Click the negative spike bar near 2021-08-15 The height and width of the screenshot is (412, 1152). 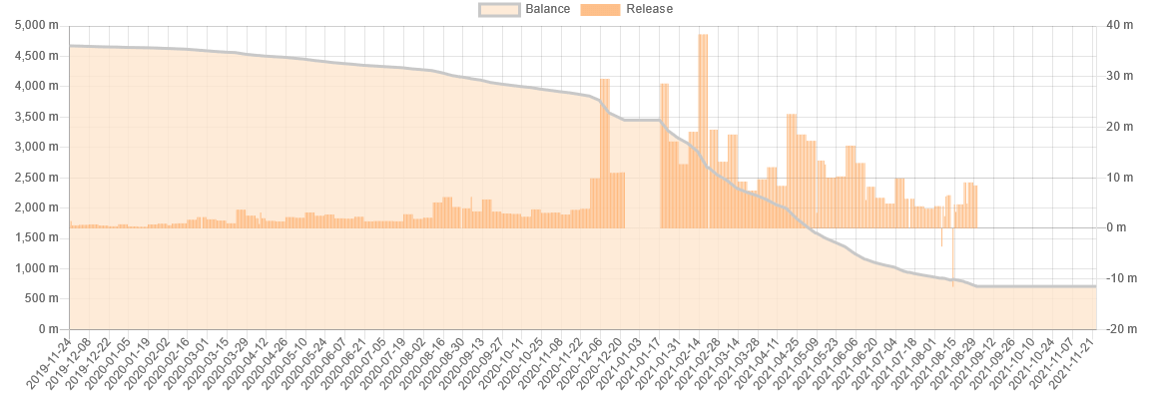point(953,256)
